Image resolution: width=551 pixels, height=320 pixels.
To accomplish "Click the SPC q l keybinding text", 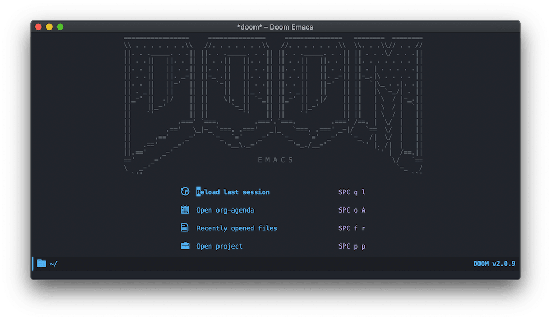I will [x=352, y=192].
